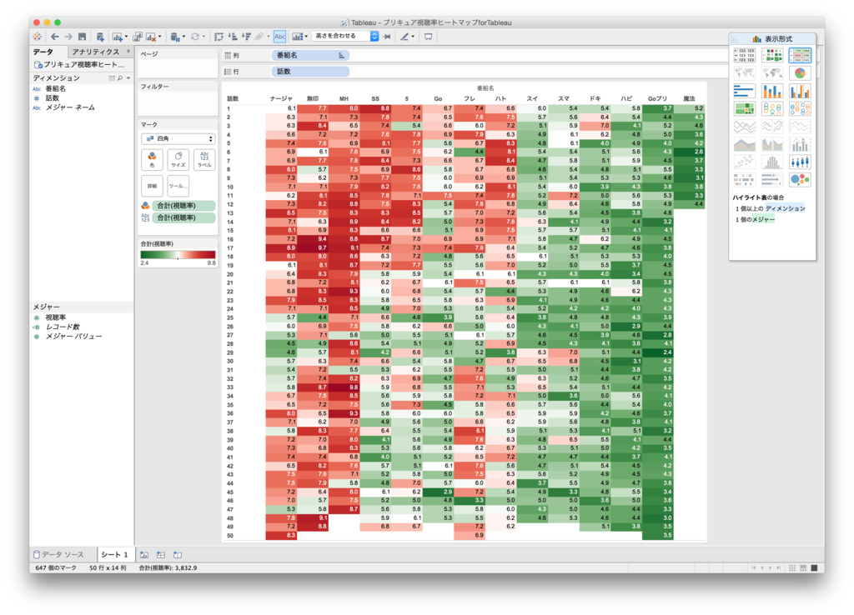Click the 話数 pill on rows shelf

point(310,72)
